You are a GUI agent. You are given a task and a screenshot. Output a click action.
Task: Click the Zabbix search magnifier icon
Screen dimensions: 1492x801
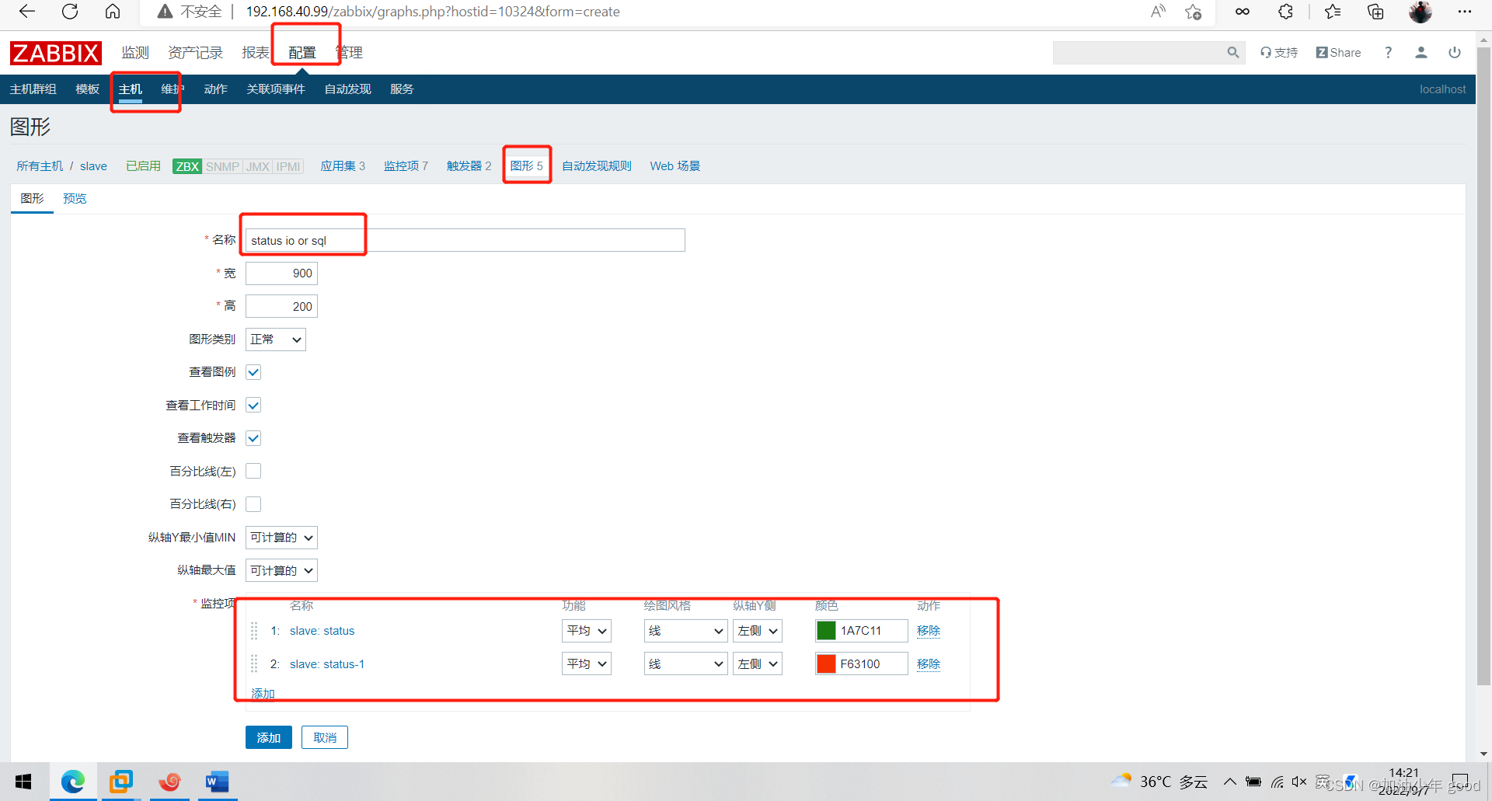tap(1232, 53)
